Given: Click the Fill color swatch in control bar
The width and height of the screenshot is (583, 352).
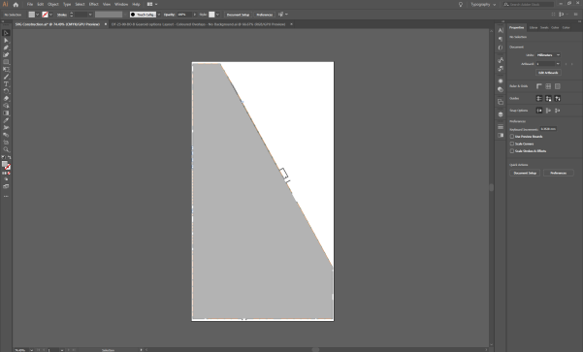Looking at the screenshot, I should pos(32,15).
